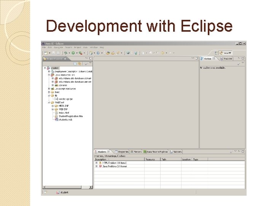Minimize the Project Explorer view

87,58
